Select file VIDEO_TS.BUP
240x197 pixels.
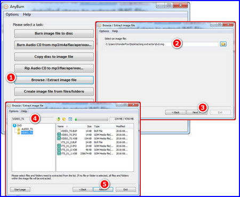tap(69, 131)
